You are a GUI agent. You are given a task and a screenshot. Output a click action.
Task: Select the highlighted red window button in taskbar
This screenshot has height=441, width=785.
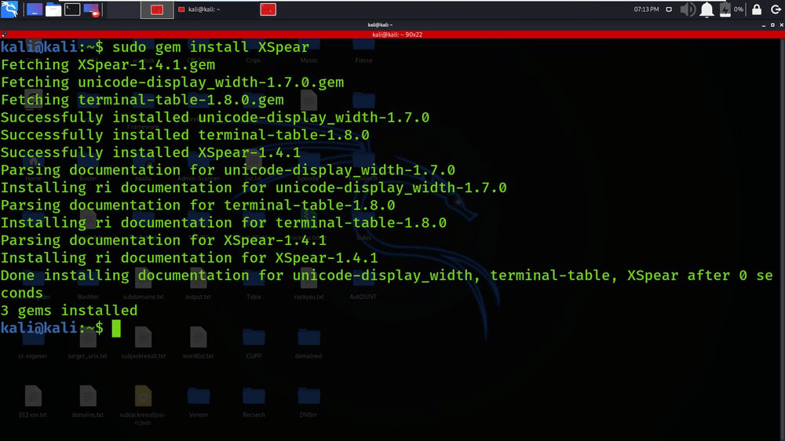[157, 9]
